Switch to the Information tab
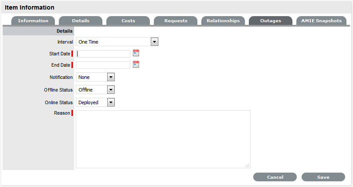Image resolution: width=353 pixels, height=187 pixels. coord(33,21)
